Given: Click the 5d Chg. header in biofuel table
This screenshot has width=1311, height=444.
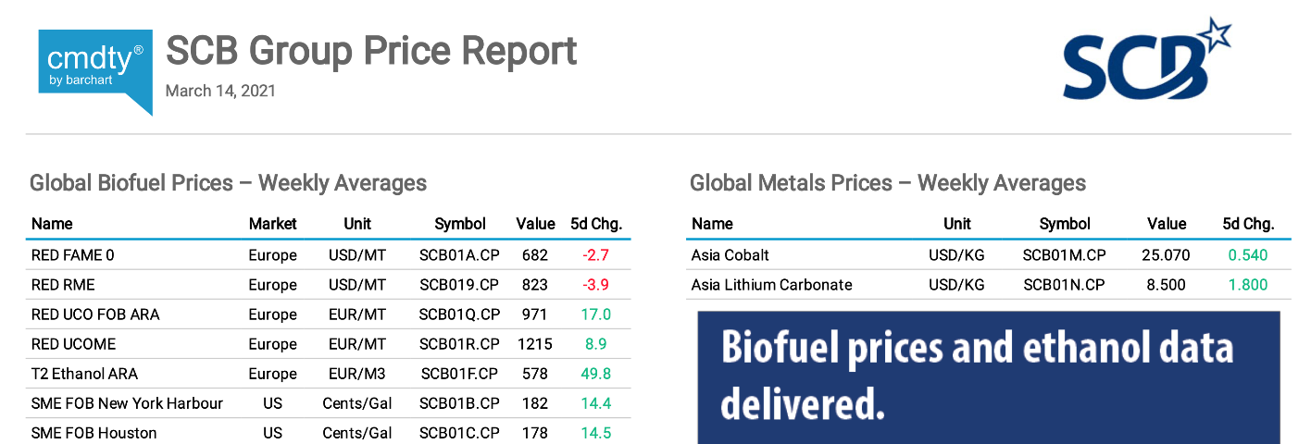Looking at the screenshot, I should [x=596, y=224].
